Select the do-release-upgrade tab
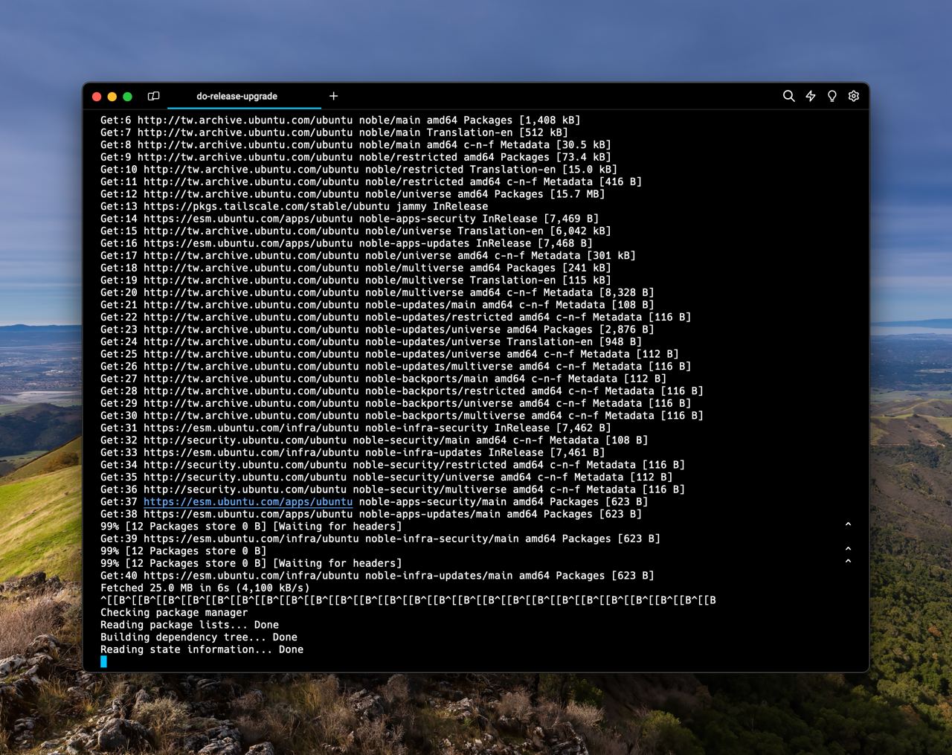The height and width of the screenshot is (755, 952). (237, 96)
